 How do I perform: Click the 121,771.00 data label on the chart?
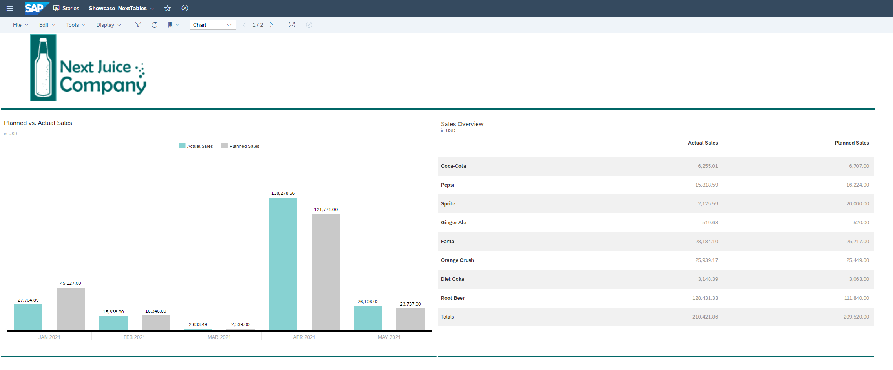point(326,209)
